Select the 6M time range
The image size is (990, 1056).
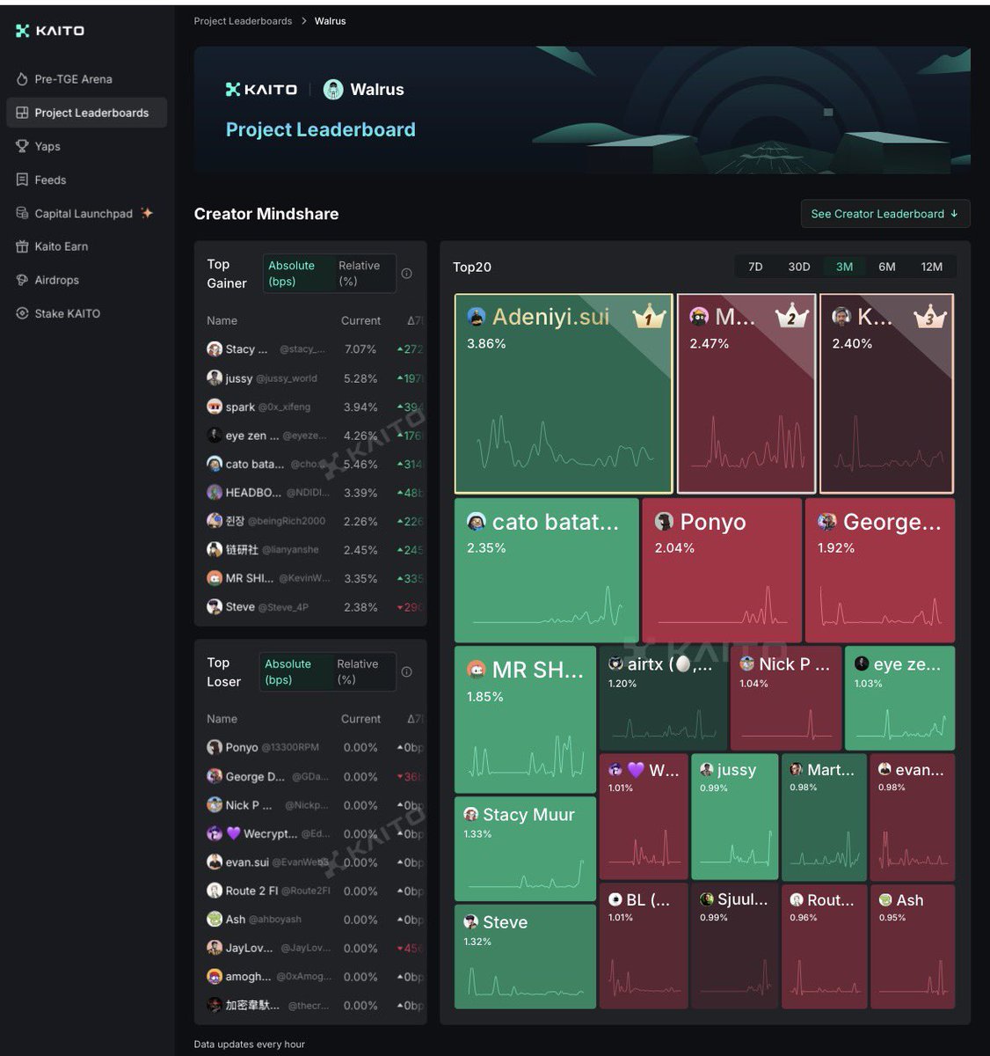coord(887,267)
